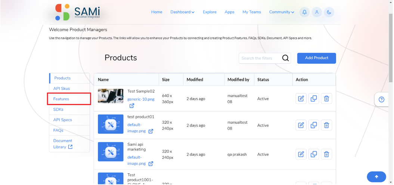Click the Sami api marketing name
This screenshot has height=185, width=394.
(x=136, y=147)
